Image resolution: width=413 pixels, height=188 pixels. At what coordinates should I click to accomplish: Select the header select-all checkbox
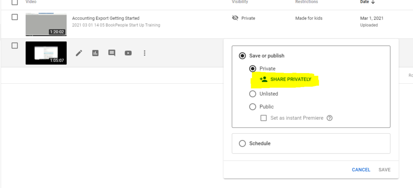coord(15,2)
